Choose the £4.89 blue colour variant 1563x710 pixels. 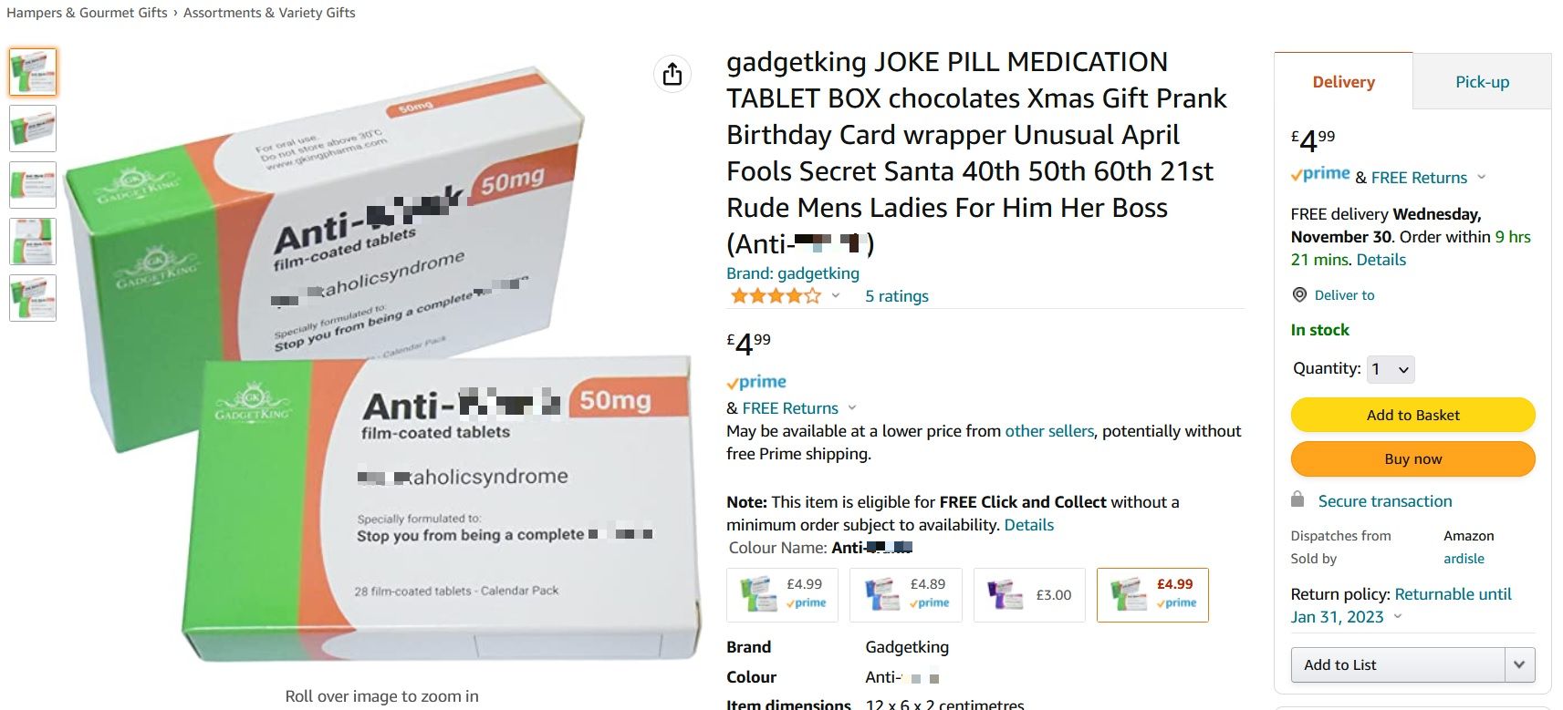point(905,595)
